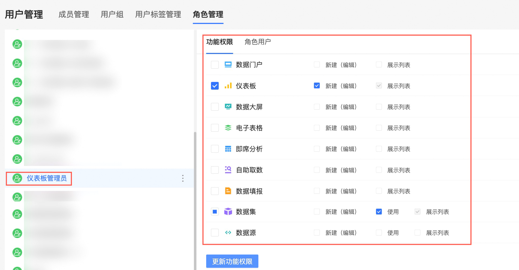The image size is (519, 270).
Task: Select the 功能权限 tab
Action: [220, 42]
